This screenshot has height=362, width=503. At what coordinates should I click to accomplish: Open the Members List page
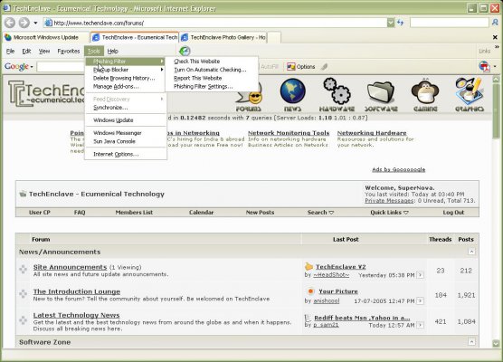click(134, 212)
